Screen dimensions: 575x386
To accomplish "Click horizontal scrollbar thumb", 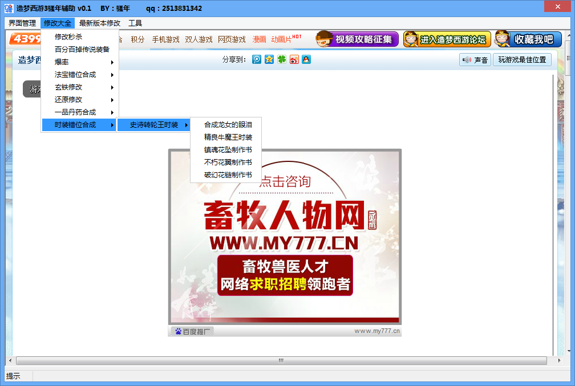I will click(281, 360).
